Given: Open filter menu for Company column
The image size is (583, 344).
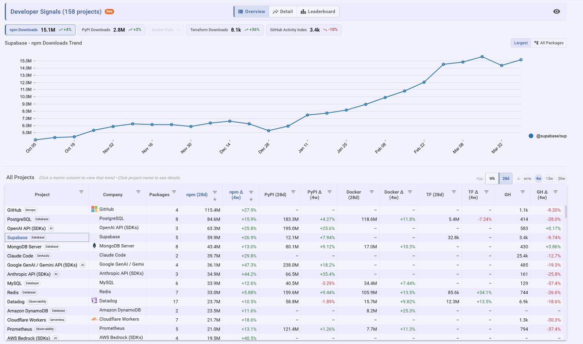Looking at the screenshot, I should click(x=138, y=192).
